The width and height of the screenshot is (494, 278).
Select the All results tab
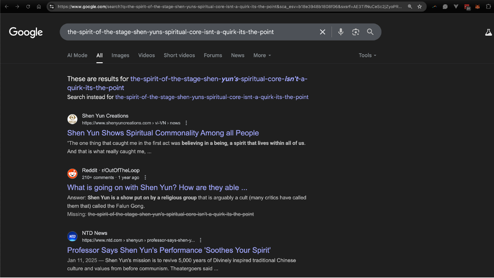click(100, 55)
